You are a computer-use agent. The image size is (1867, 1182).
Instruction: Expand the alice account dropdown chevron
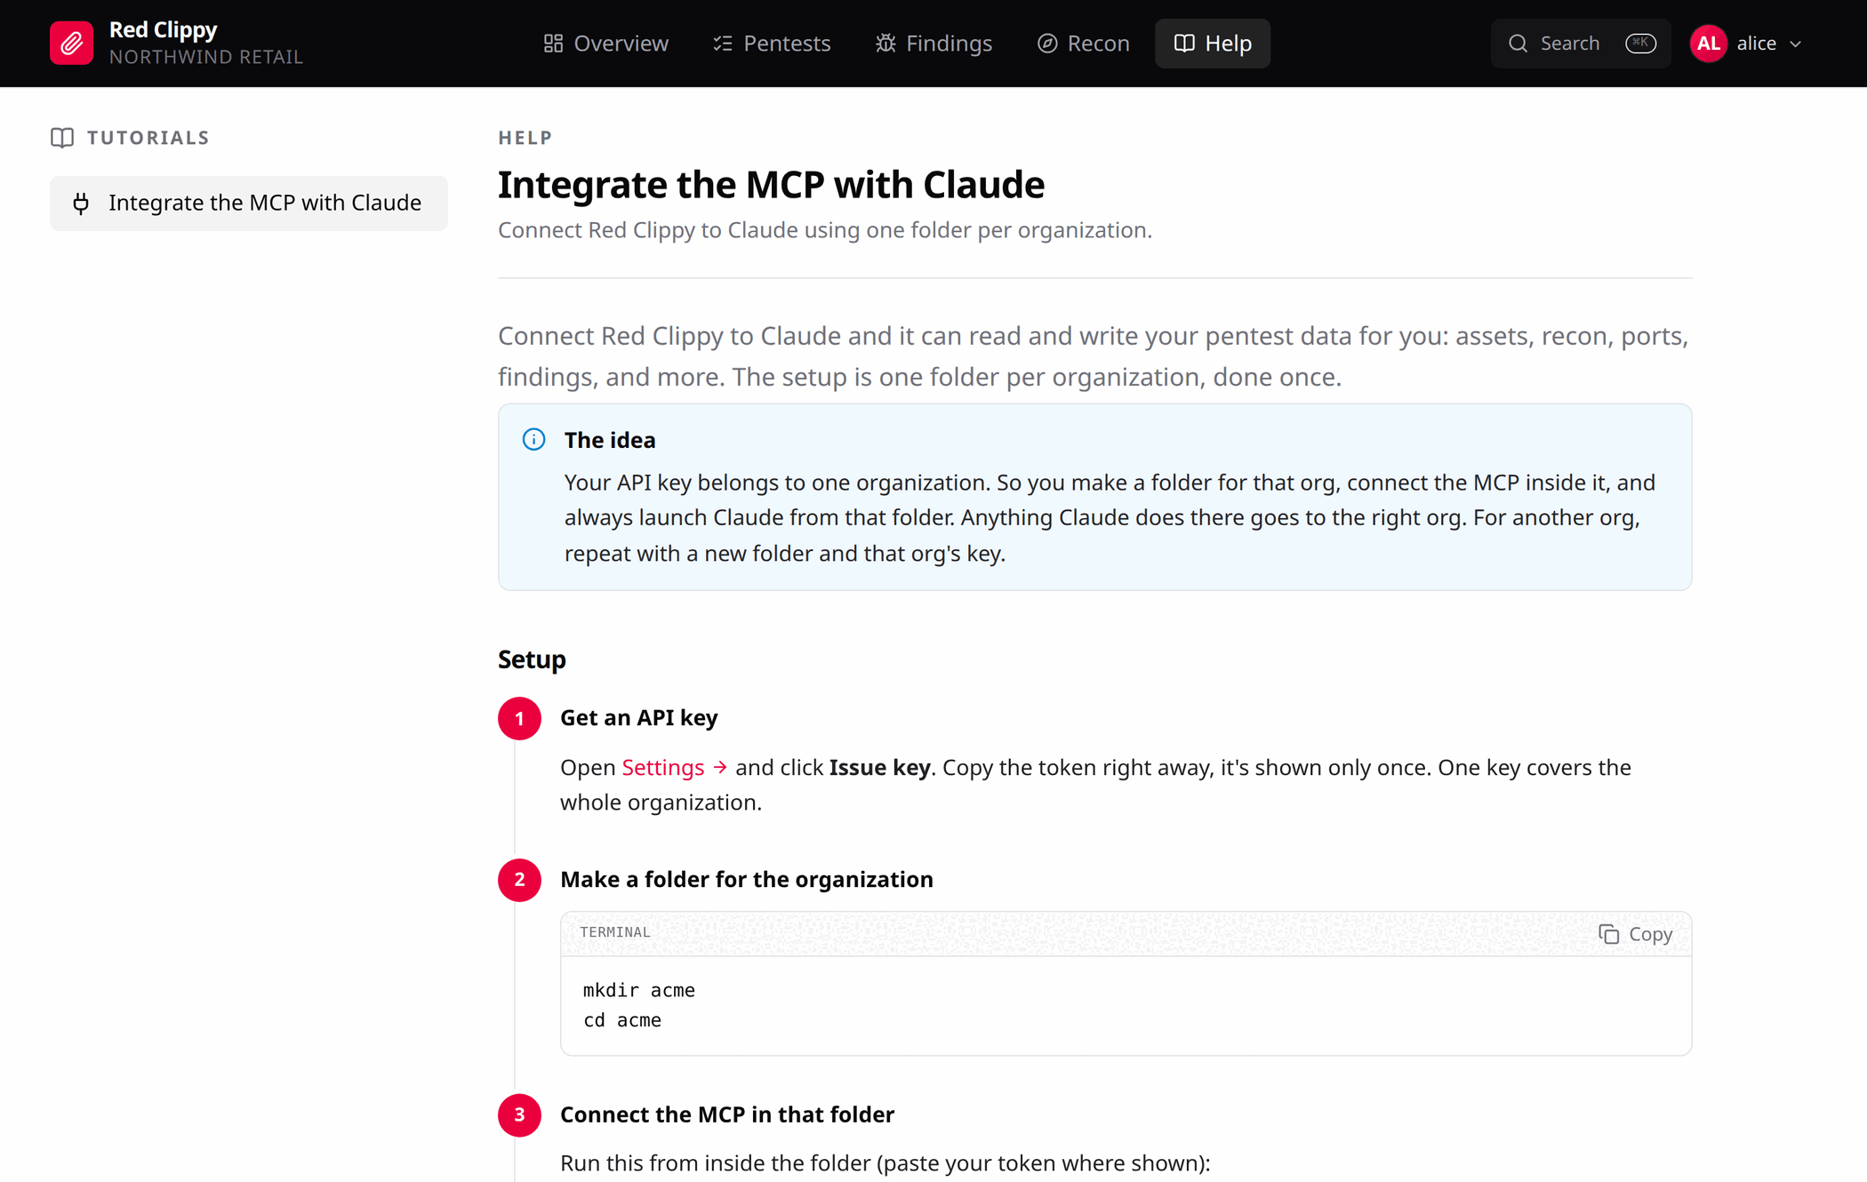(1795, 44)
